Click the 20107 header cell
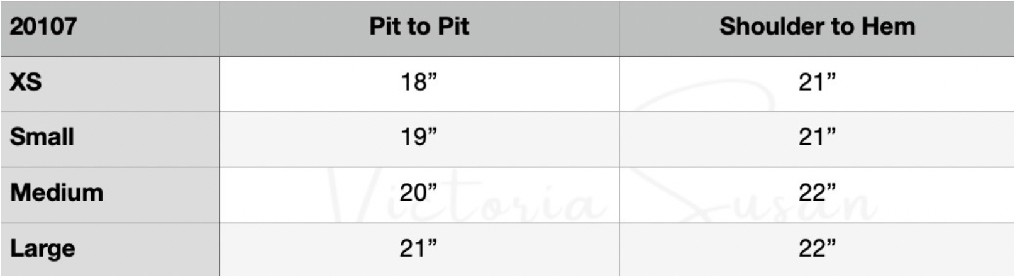The image size is (1015, 278). [43, 26]
